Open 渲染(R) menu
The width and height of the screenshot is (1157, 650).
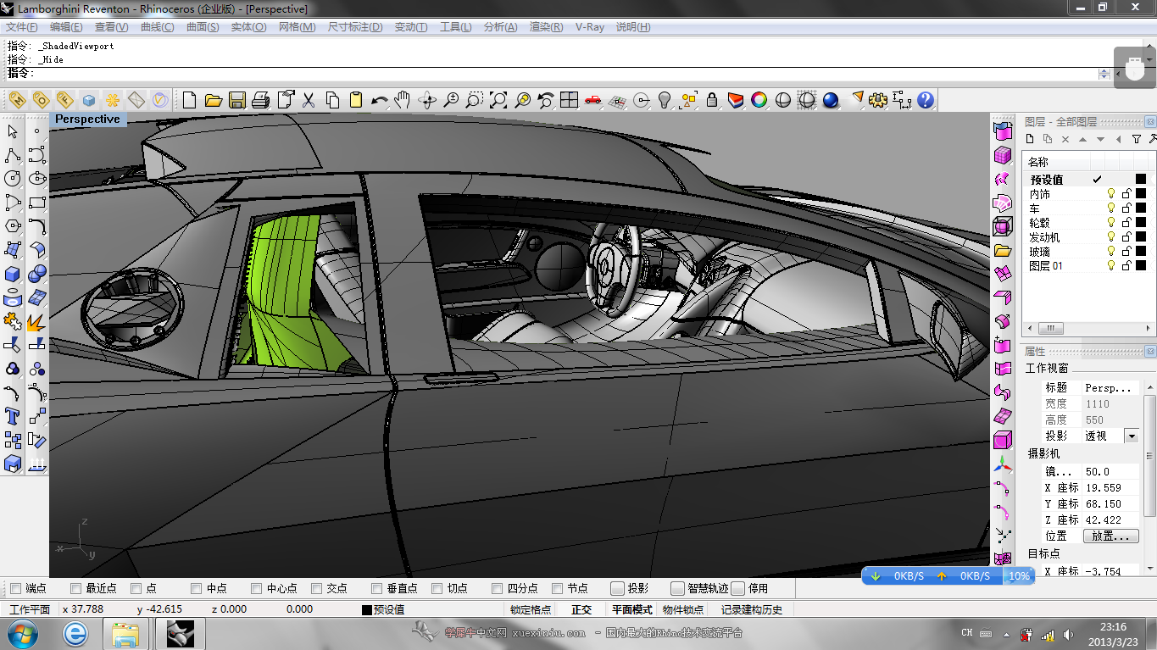click(547, 27)
